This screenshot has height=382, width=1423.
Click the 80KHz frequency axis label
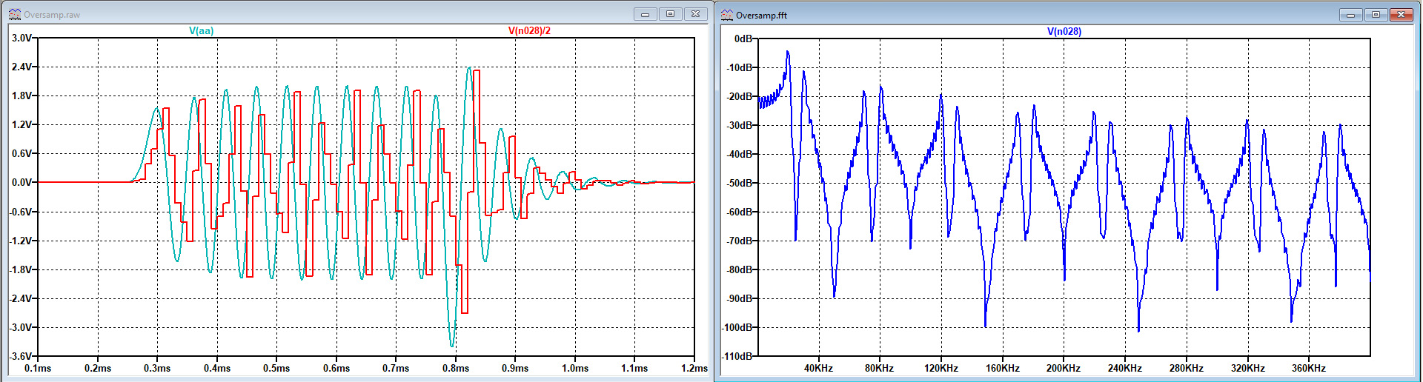[x=879, y=368]
